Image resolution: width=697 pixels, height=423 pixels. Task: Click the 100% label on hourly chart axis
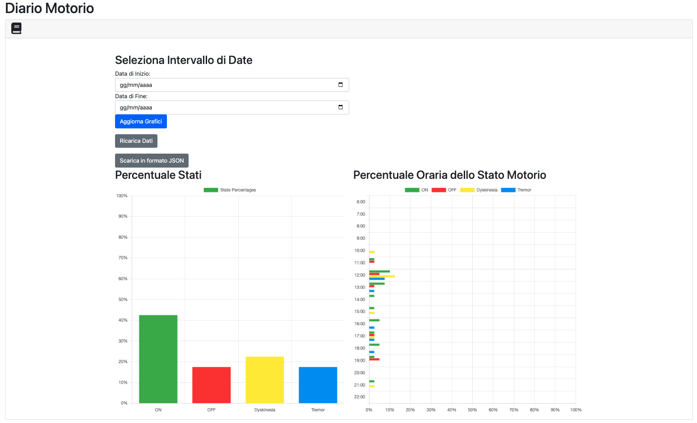[x=576, y=410]
